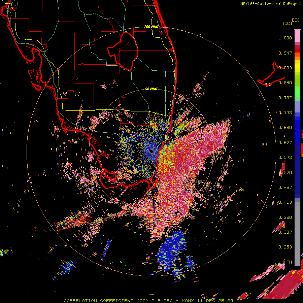Select the 0.840 scale value
Image resolution: width=303 pixels, height=303 pixels.
click(285, 83)
